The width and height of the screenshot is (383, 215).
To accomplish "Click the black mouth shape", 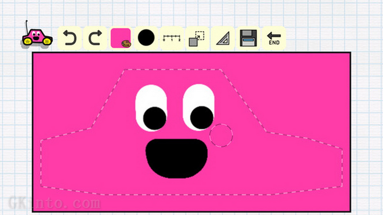I will click(x=176, y=159).
